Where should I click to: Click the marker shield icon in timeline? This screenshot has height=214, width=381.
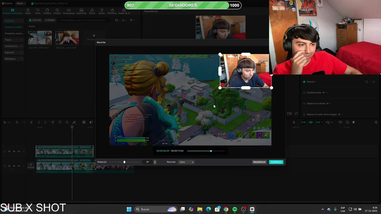(60, 122)
